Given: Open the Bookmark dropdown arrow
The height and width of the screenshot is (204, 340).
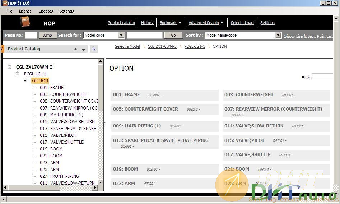Looking at the screenshot, I should (x=180, y=23).
